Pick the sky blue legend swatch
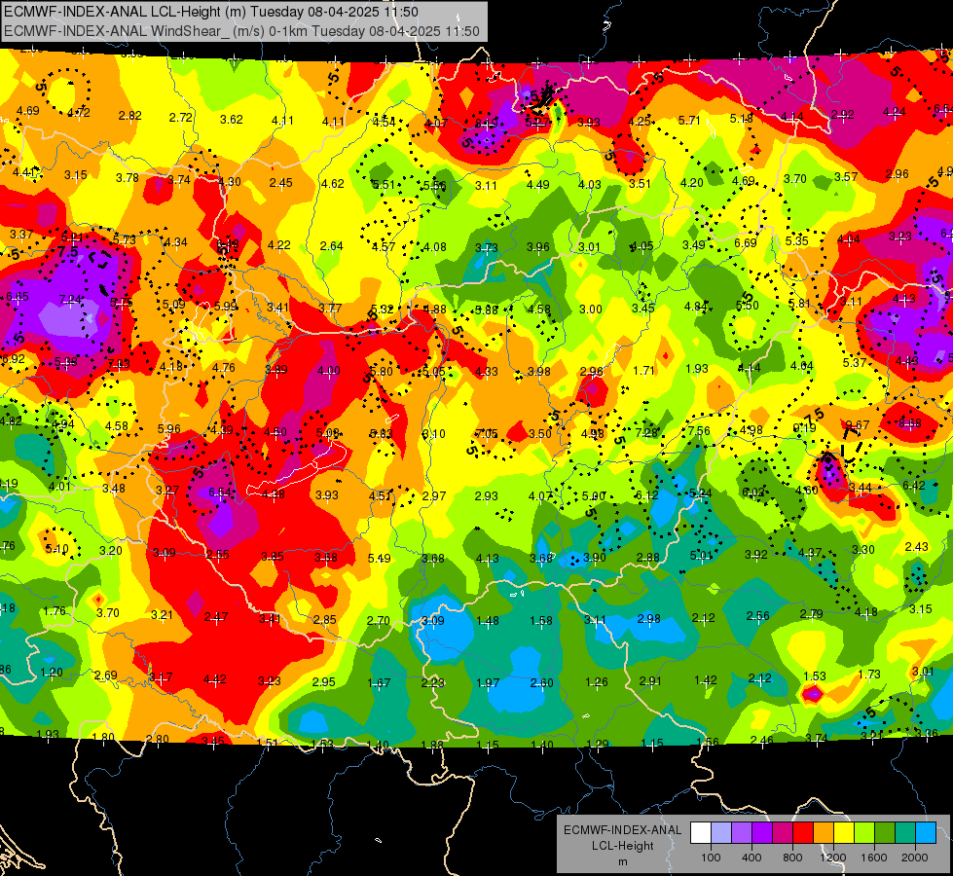The height and width of the screenshot is (876, 953). coord(925,833)
